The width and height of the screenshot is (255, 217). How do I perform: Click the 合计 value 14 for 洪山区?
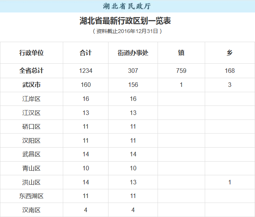(86, 182)
